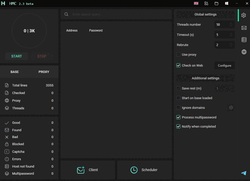The width and height of the screenshot is (250, 181).
Task: Adjust the Rebrute stepper arrows
Action: [231, 45]
